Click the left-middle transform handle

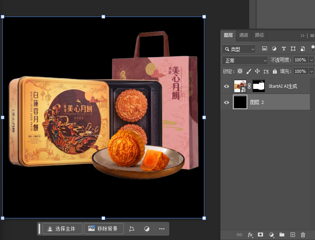[3, 117]
